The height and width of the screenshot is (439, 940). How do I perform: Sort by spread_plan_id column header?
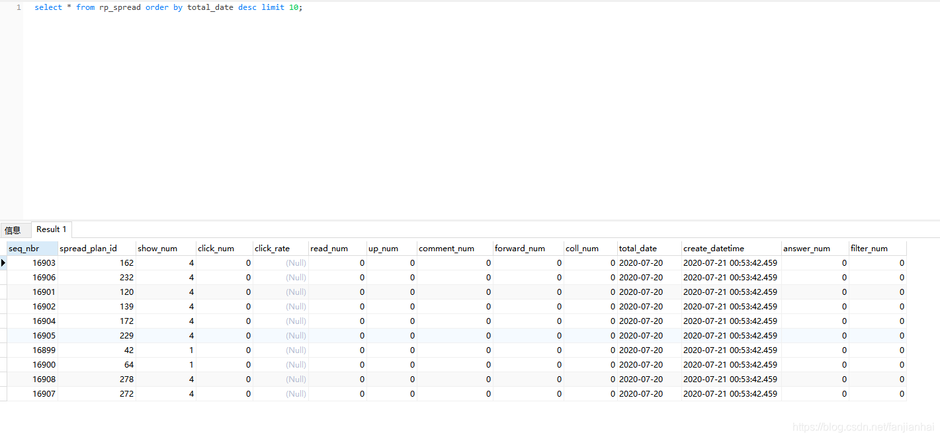click(97, 249)
